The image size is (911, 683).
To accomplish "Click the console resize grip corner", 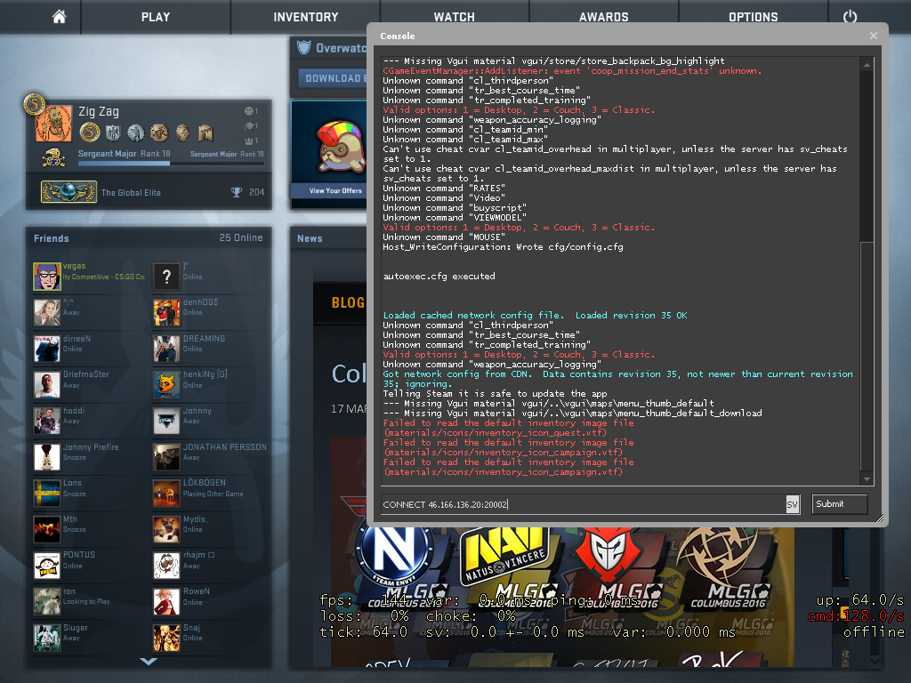I will (x=880, y=518).
